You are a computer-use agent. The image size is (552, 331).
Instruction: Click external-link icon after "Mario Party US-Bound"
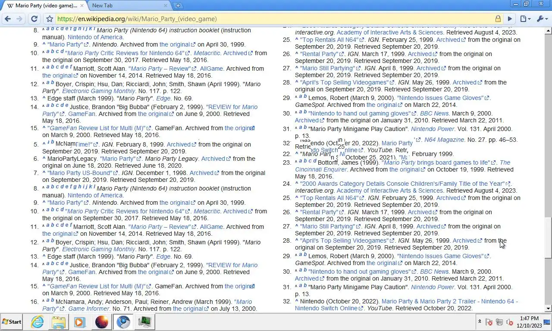[x=116, y=173]
